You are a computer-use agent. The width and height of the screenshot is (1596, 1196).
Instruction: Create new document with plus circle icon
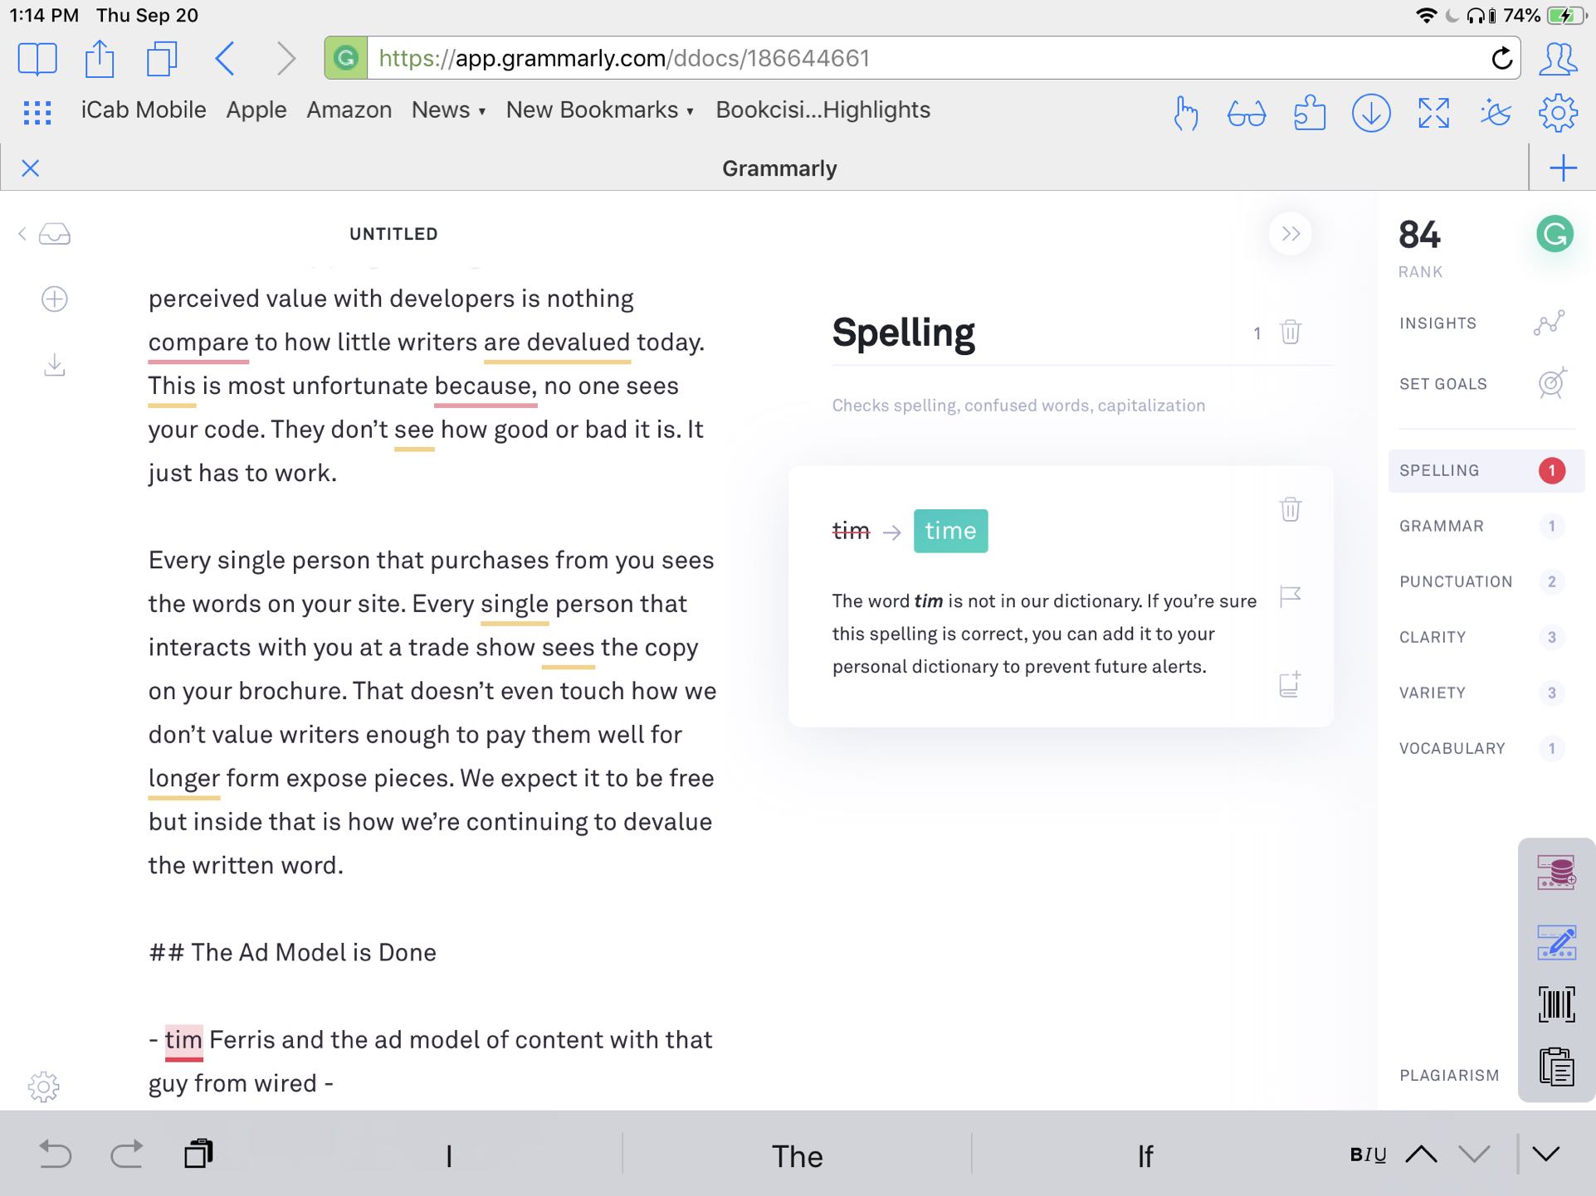pos(55,299)
